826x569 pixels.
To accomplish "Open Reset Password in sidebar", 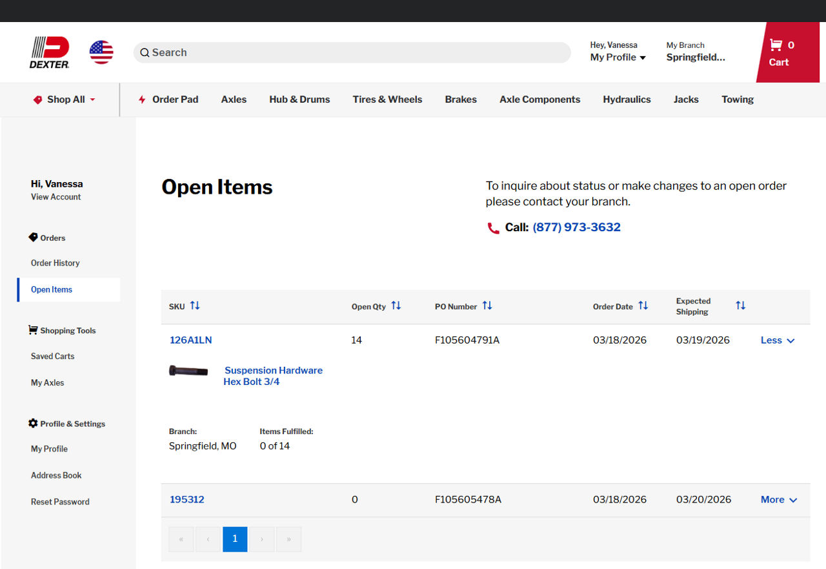I will click(x=60, y=502).
